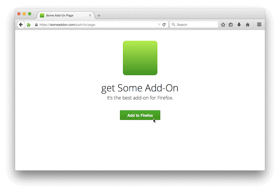Viewport: 280px width, 192px height.
Task: Open the hamburger menu
Action: (259, 24)
